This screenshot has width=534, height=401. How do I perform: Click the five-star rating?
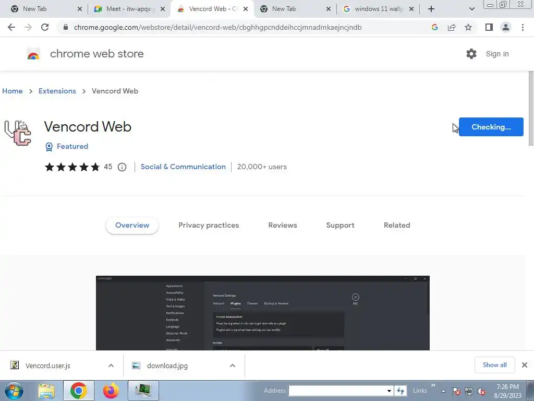tap(72, 167)
